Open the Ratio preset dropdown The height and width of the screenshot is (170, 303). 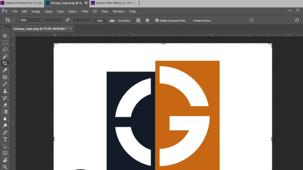[x=31, y=20]
